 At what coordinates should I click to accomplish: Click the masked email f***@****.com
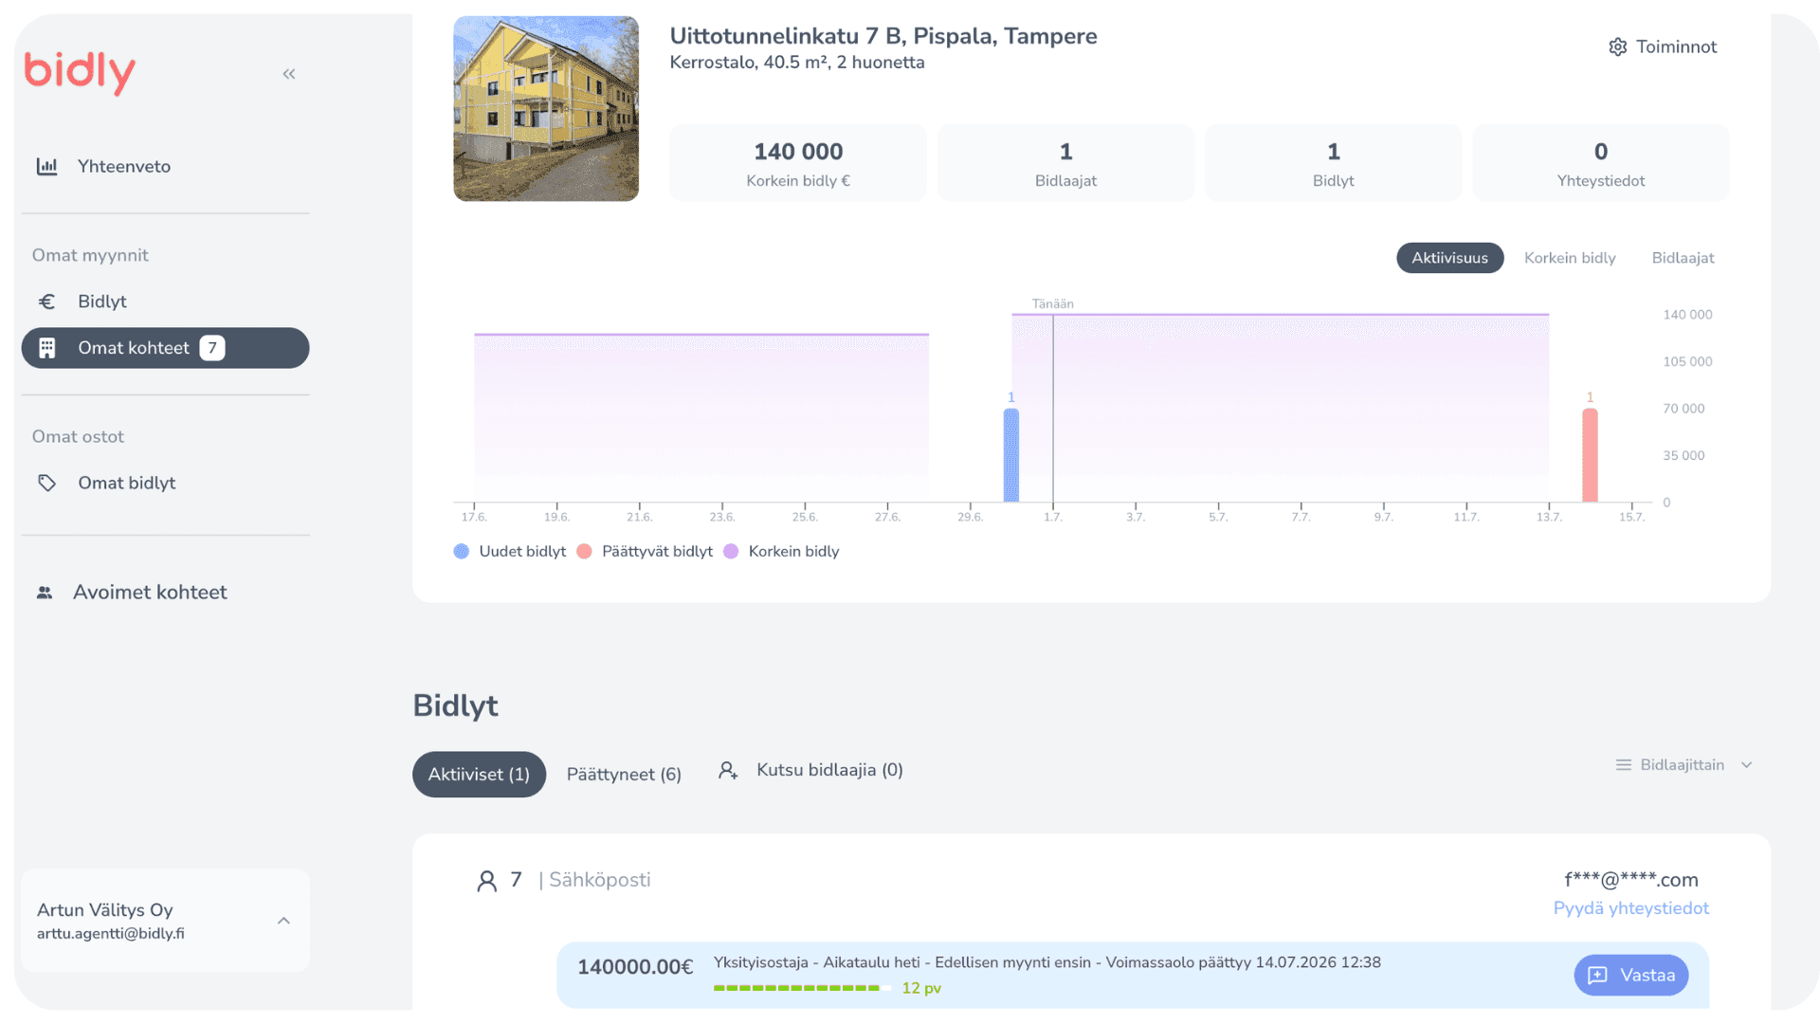(1630, 881)
